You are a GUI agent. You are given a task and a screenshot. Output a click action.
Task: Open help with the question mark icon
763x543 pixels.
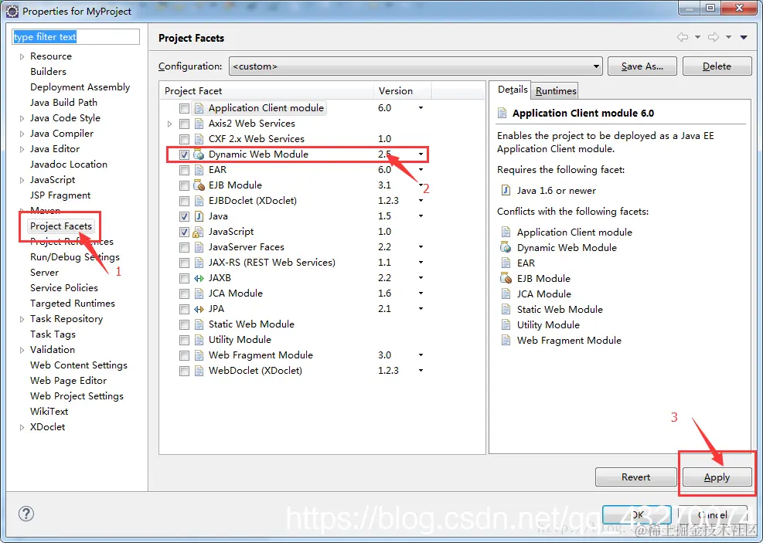click(x=26, y=514)
